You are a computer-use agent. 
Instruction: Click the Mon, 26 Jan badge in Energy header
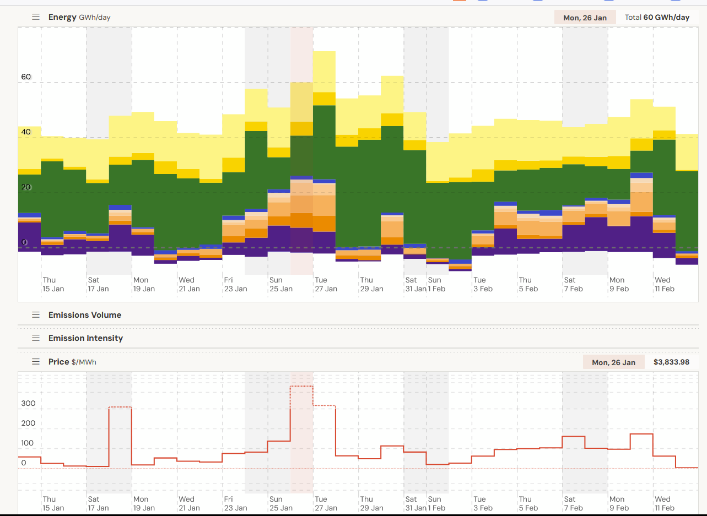tap(585, 18)
